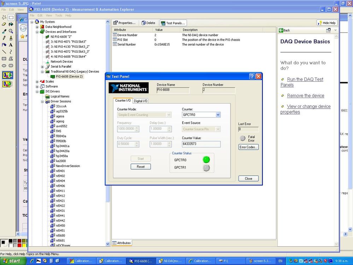Screen dimensions: 353x265
Task: Collapse the Devices and Interfaces node
Action: [x=37, y=32]
